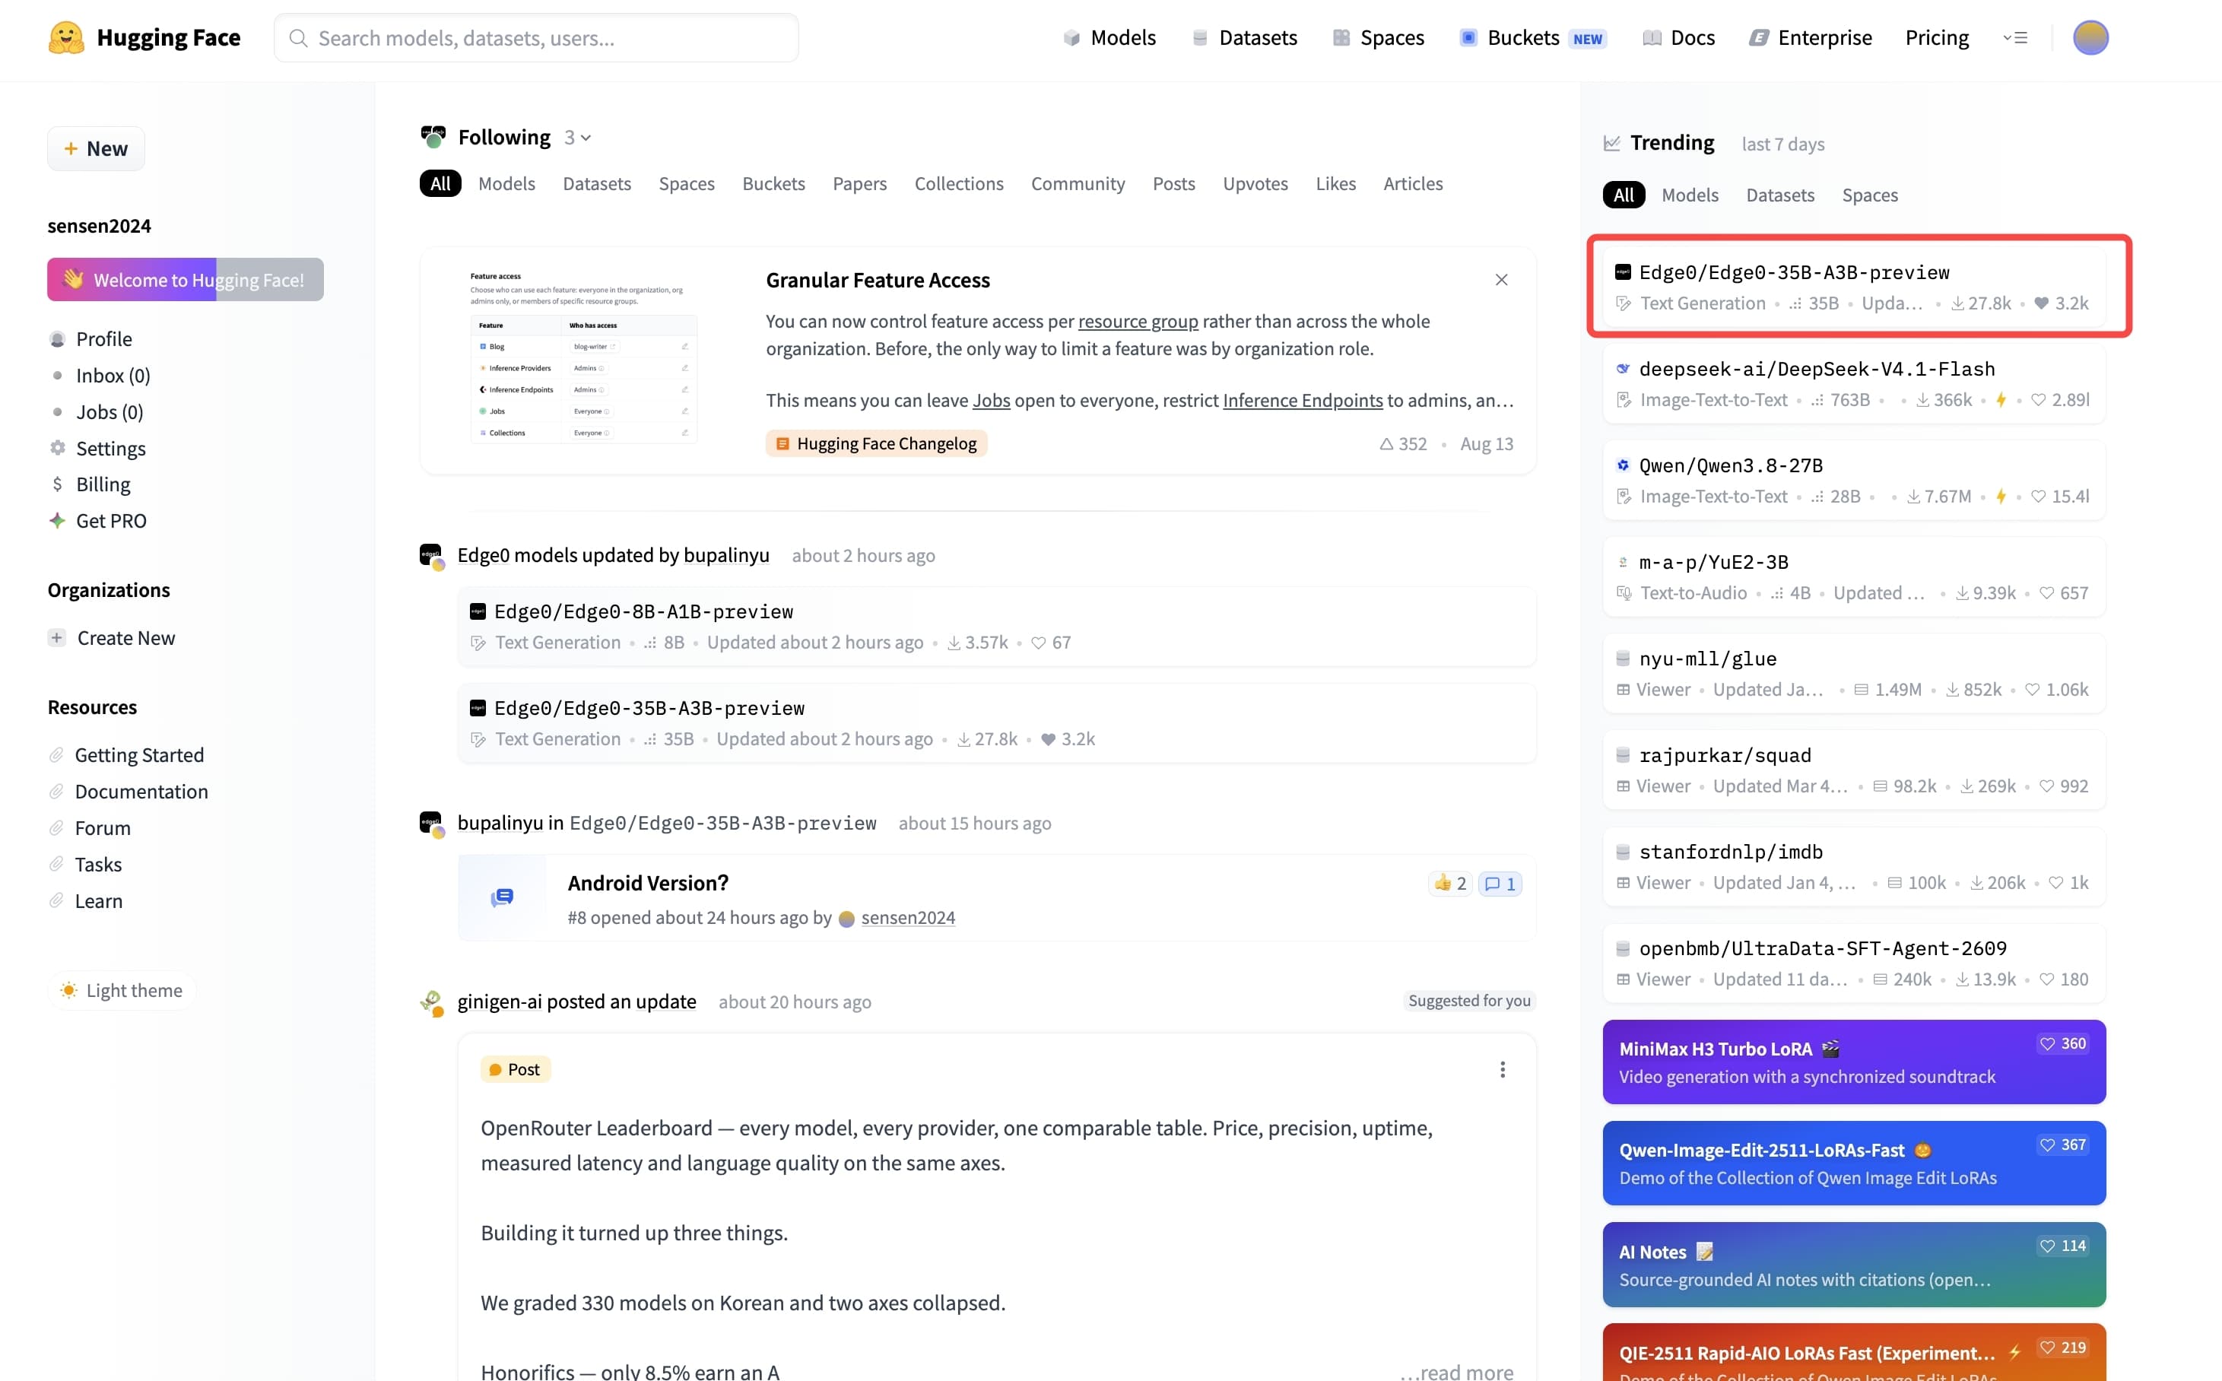The height and width of the screenshot is (1381, 2222).
Task: Open the m-a-p/YuE2-3B trending card
Action: pos(1853,576)
